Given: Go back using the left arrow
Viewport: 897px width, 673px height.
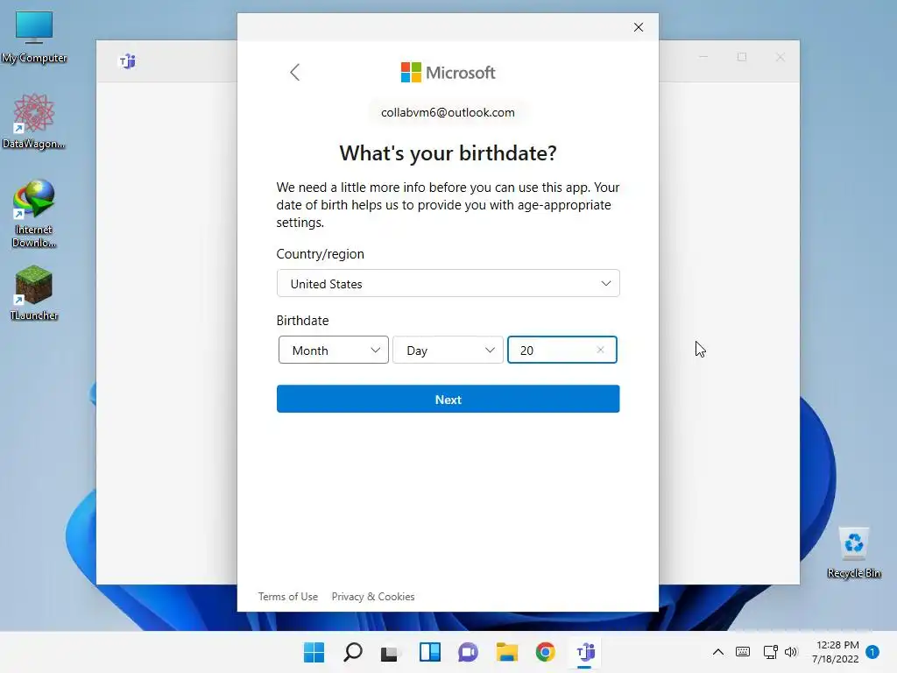Looking at the screenshot, I should tap(294, 72).
